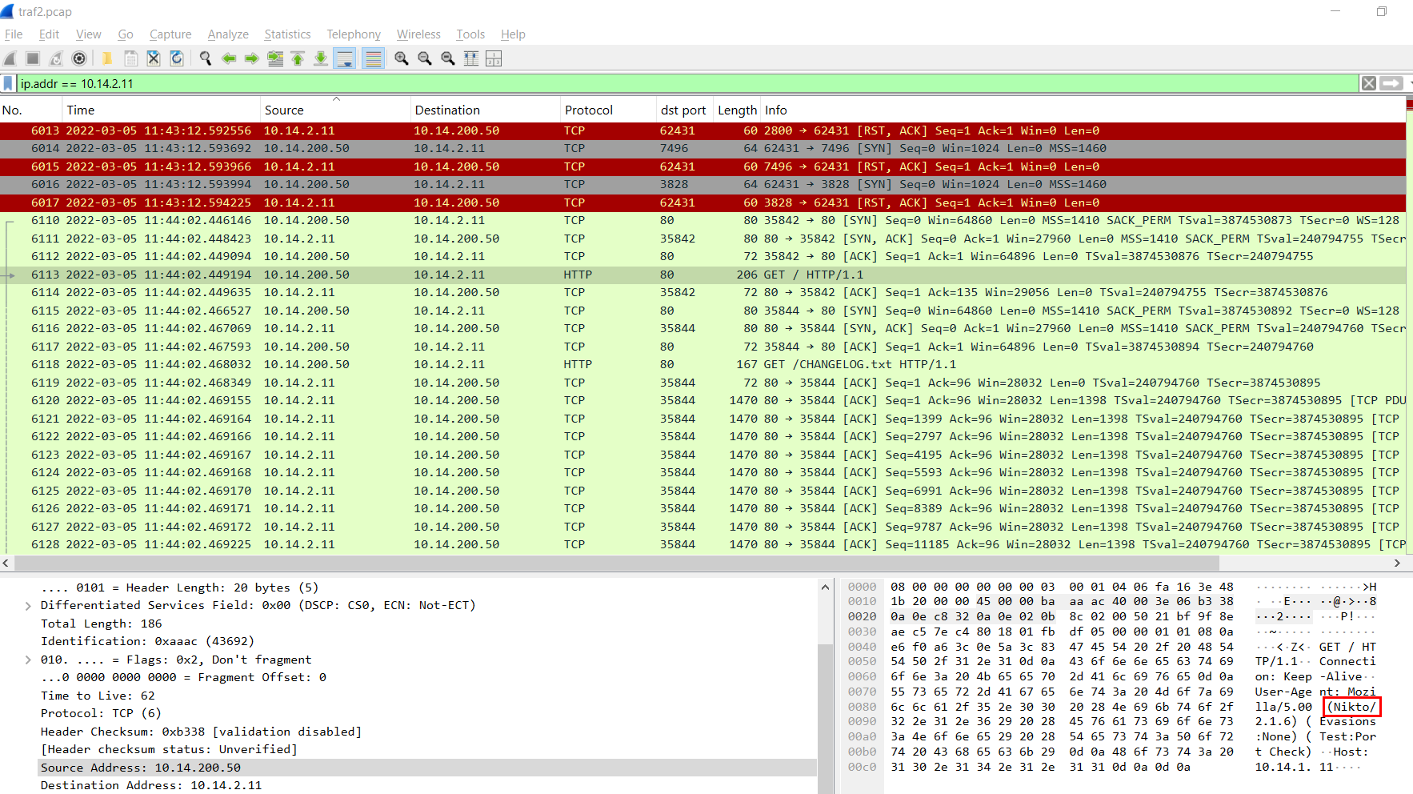Screen dimensions: 1413x794
Task: Expand the Differentiated Services Field row
Action: coord(28,606)
